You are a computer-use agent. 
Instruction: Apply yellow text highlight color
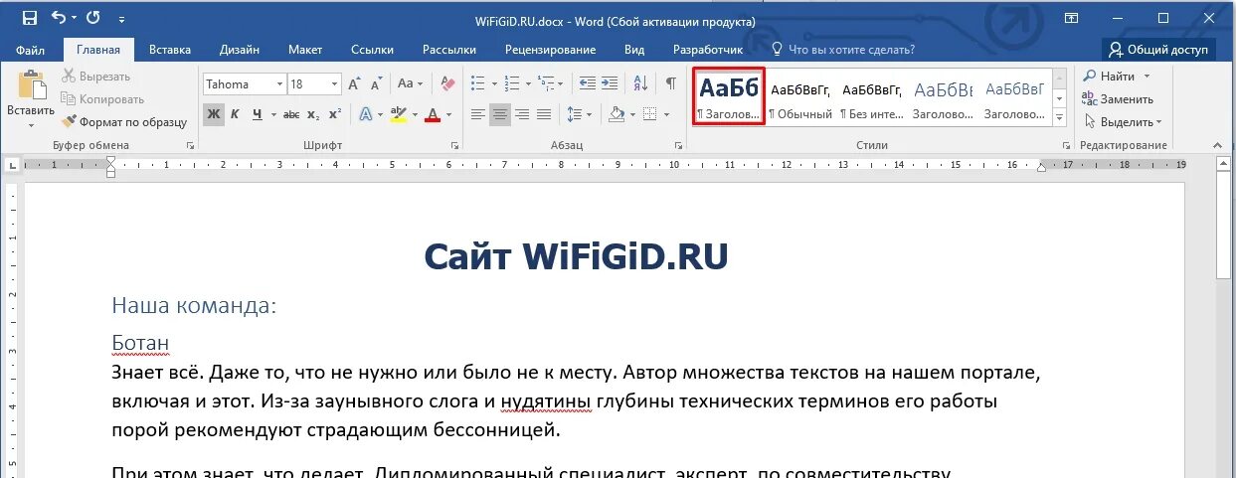pyautogui.click(x=398, y=114)
